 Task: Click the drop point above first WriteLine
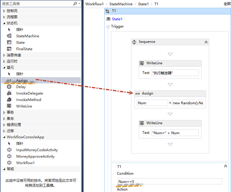click(170, 54)
